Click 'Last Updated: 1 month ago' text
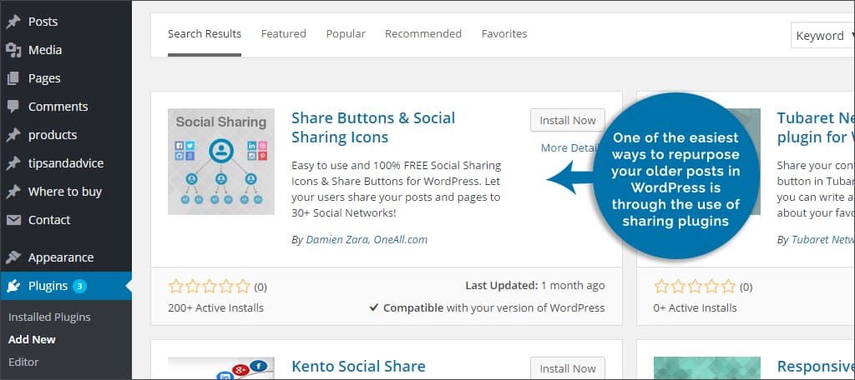The image size is (855, 380). (x=535, y=285)
